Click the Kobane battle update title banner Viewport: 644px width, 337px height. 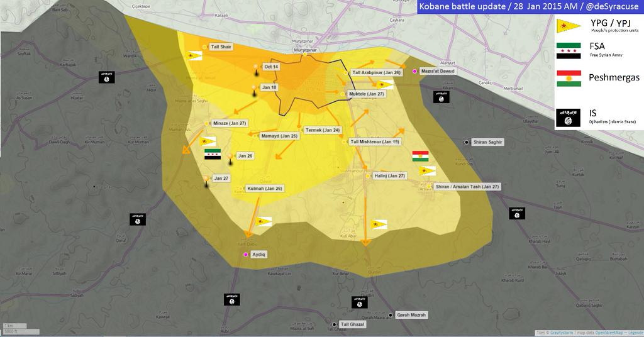[x=530, y=7]
